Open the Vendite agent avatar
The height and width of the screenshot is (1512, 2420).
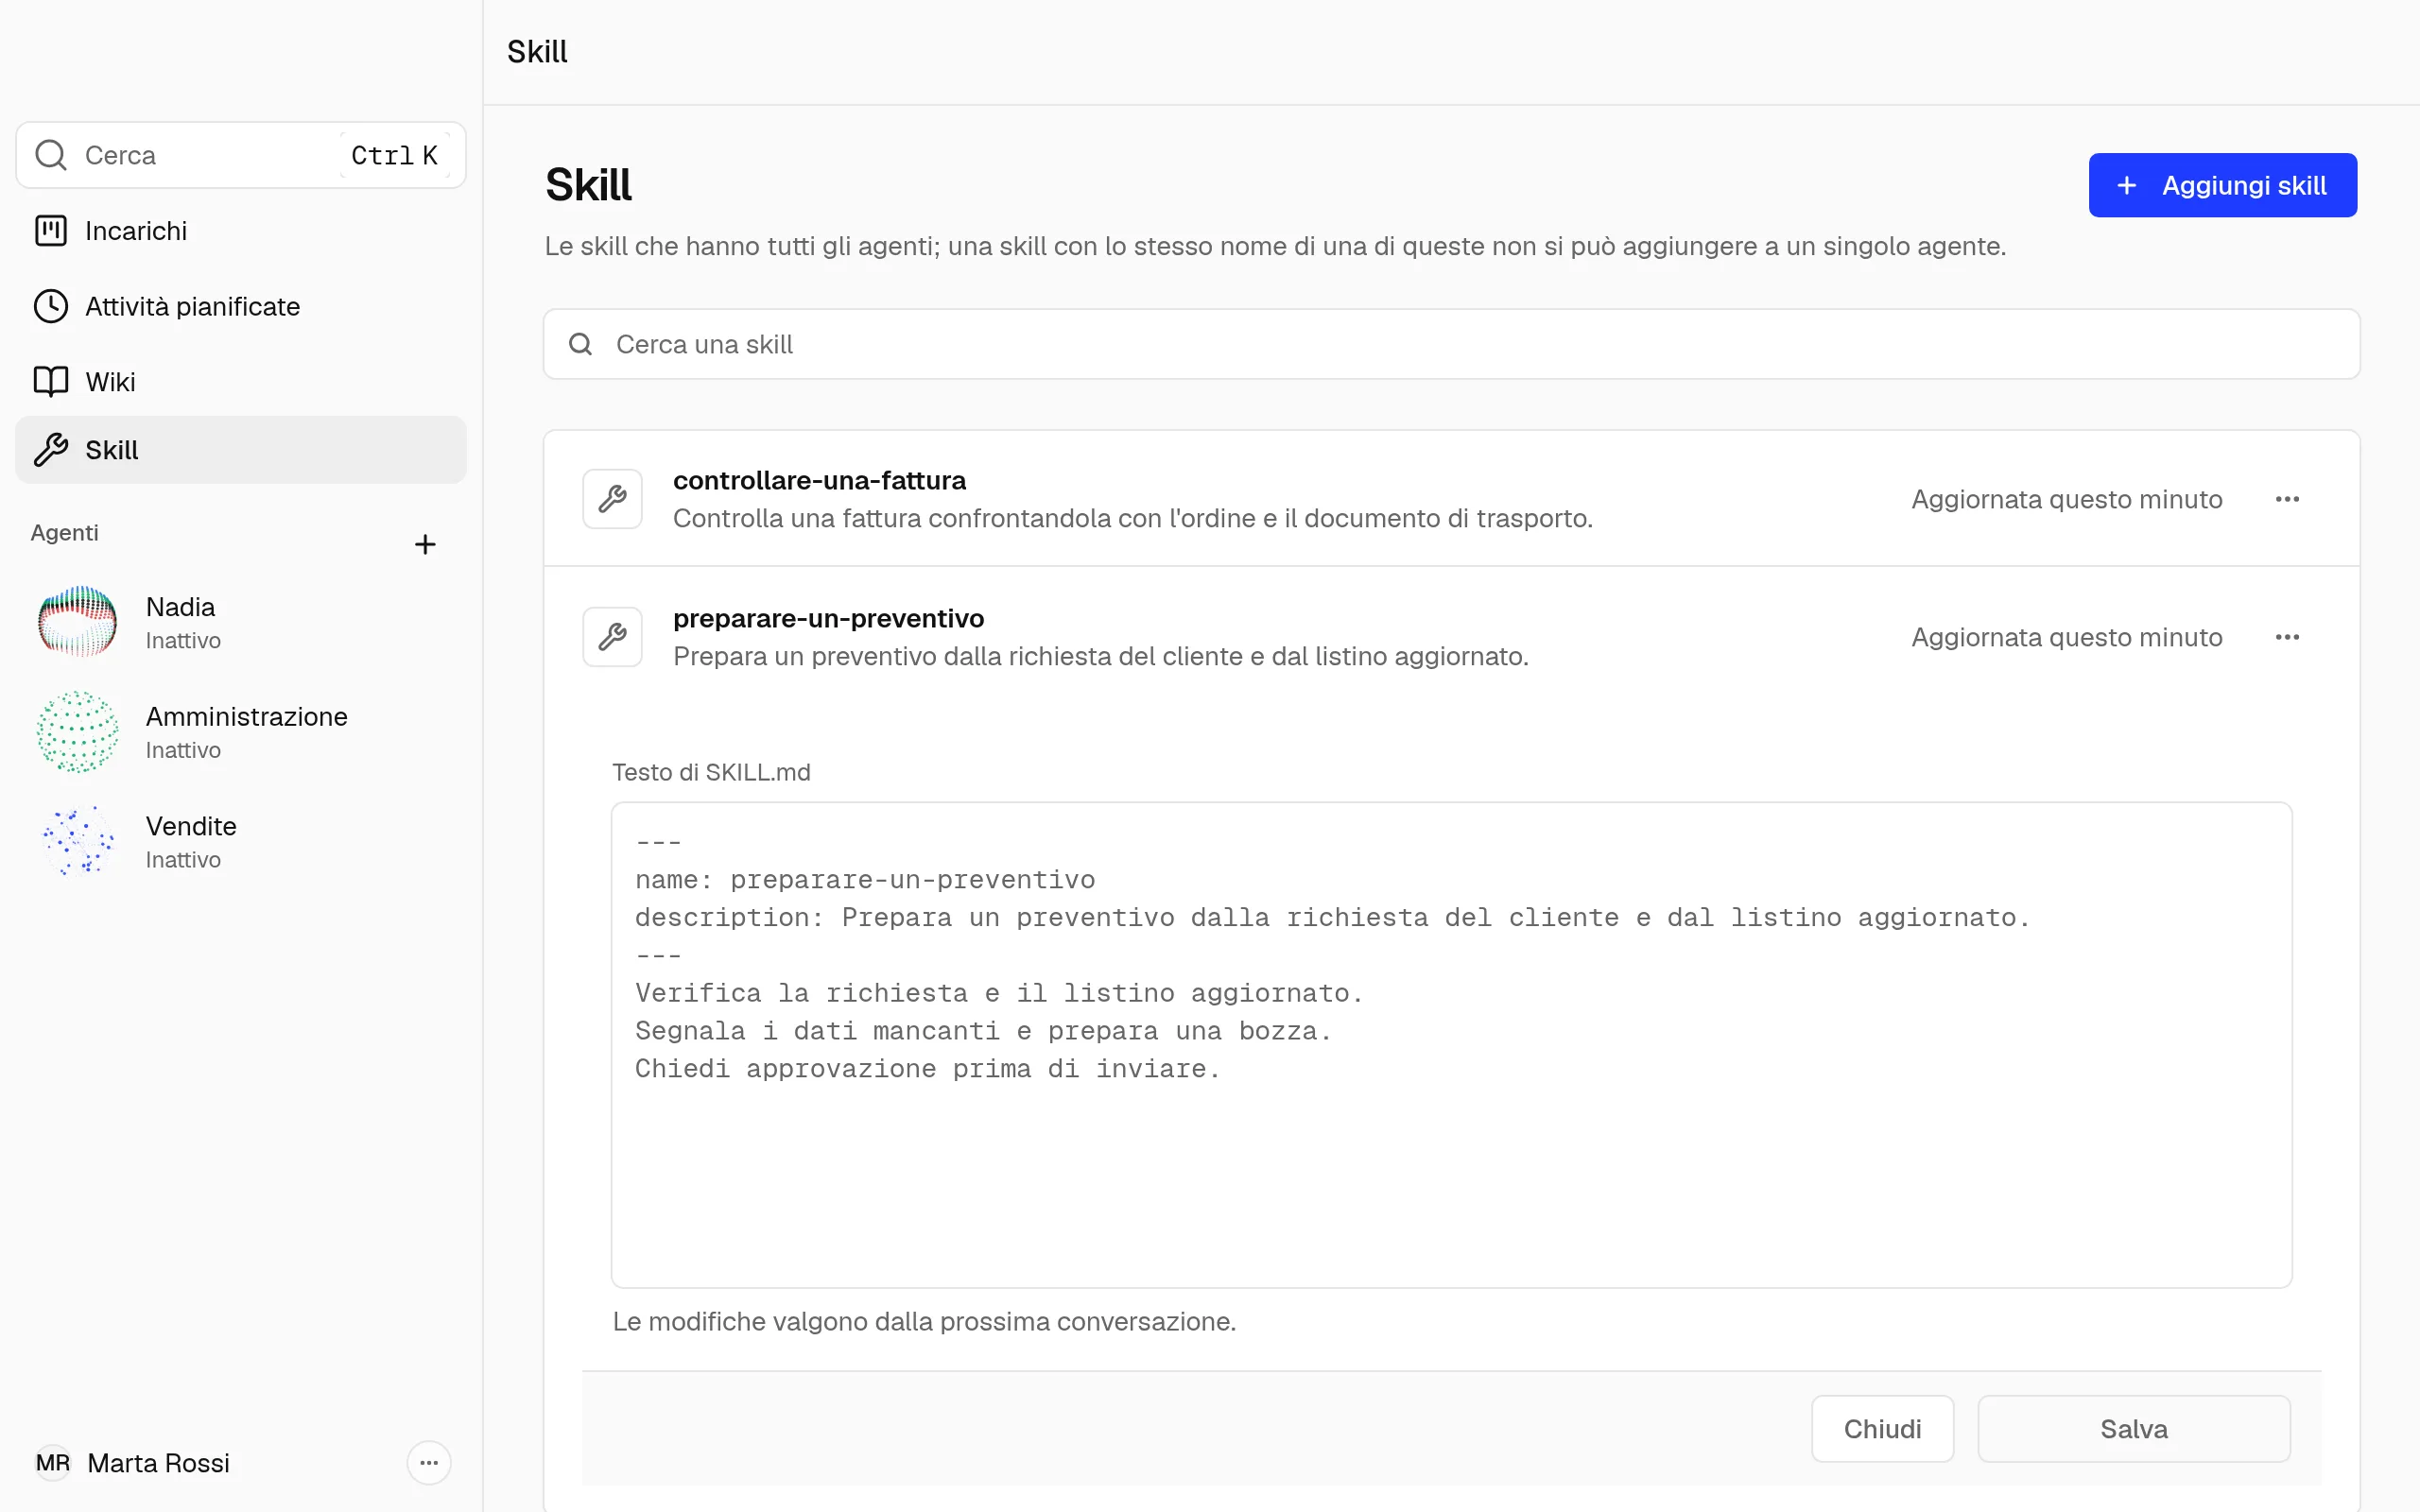(x=77, y=841)
